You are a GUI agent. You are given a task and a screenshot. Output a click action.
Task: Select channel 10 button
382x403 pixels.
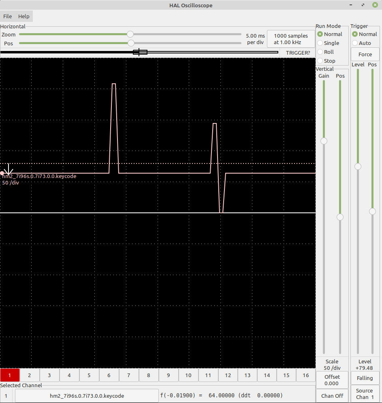tap(188, 375)
